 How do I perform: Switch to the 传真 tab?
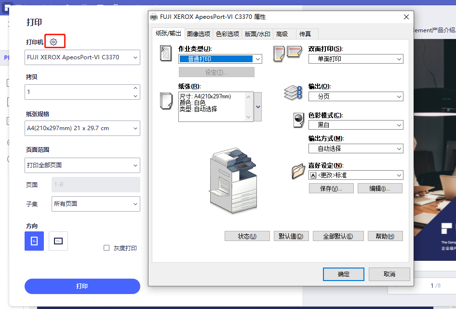pyautogui.click(x=305, y=34)
